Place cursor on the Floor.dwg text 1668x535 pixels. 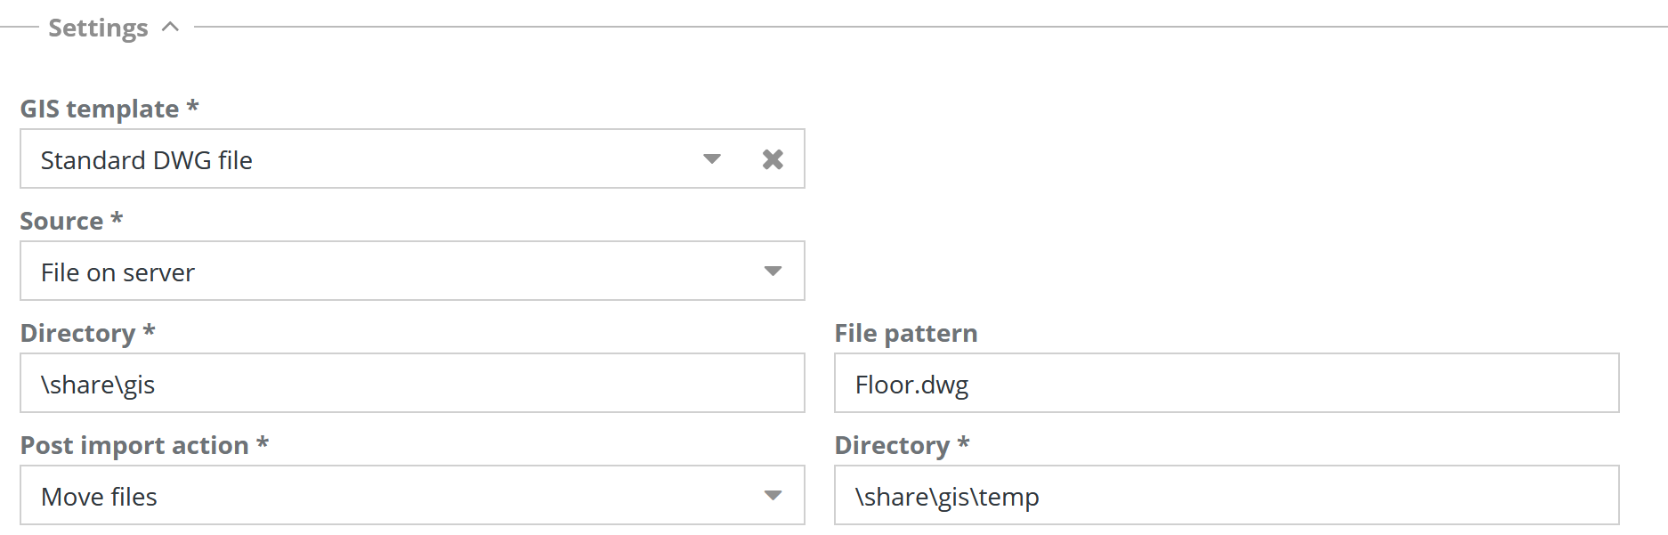pyautogui.click(x=911, y=385)
